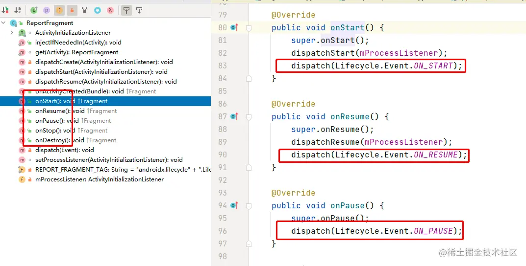The height and width of the screenshot is (266, 526).
Task: Toggle Sort by Visibility in Structure toolbar
Action: click(x=5, y=10)
